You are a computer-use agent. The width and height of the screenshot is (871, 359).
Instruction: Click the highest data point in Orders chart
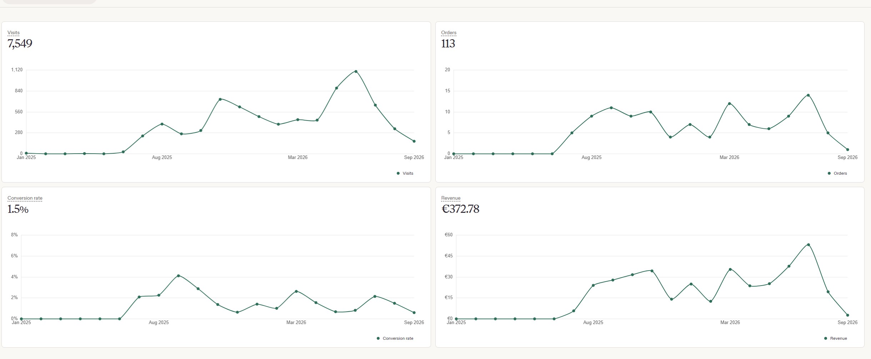[x=808, y=95]
